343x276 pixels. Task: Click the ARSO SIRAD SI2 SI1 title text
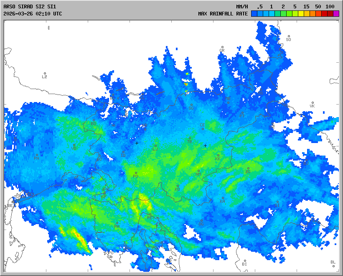tap(29, 7)
